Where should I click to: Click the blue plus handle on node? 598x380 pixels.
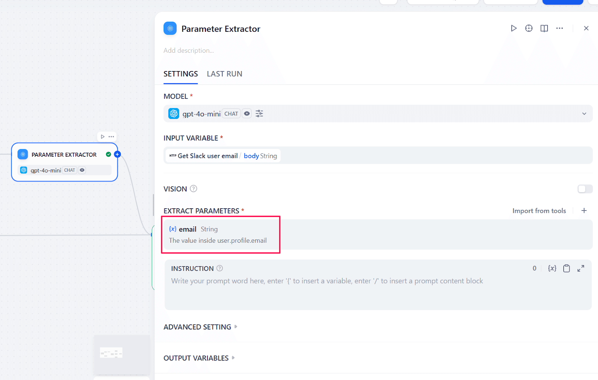click(x=117, y=154)
